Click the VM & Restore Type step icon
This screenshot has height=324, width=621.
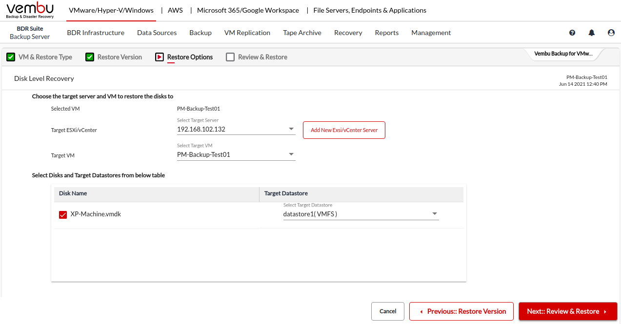[x=10, y=57]
